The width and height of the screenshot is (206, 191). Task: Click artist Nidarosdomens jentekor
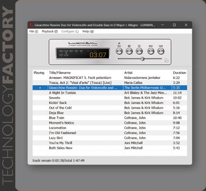[x=142, y=78]
